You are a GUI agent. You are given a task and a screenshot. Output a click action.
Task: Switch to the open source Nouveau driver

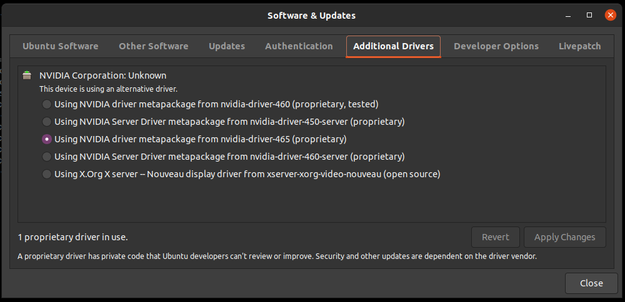pos(47,174)
